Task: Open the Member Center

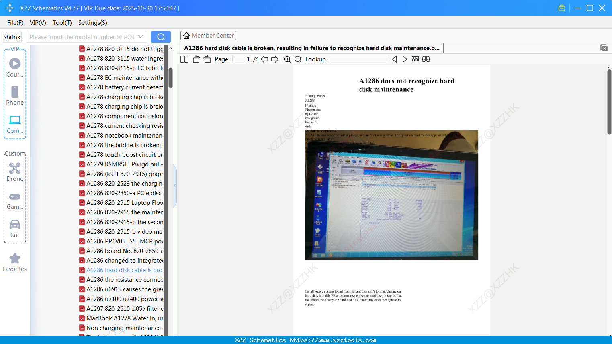Action: click(208, 36)
